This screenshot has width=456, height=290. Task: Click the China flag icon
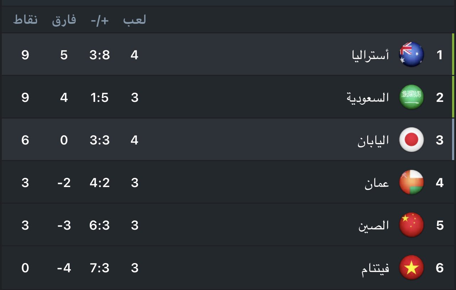pos(412,225)
